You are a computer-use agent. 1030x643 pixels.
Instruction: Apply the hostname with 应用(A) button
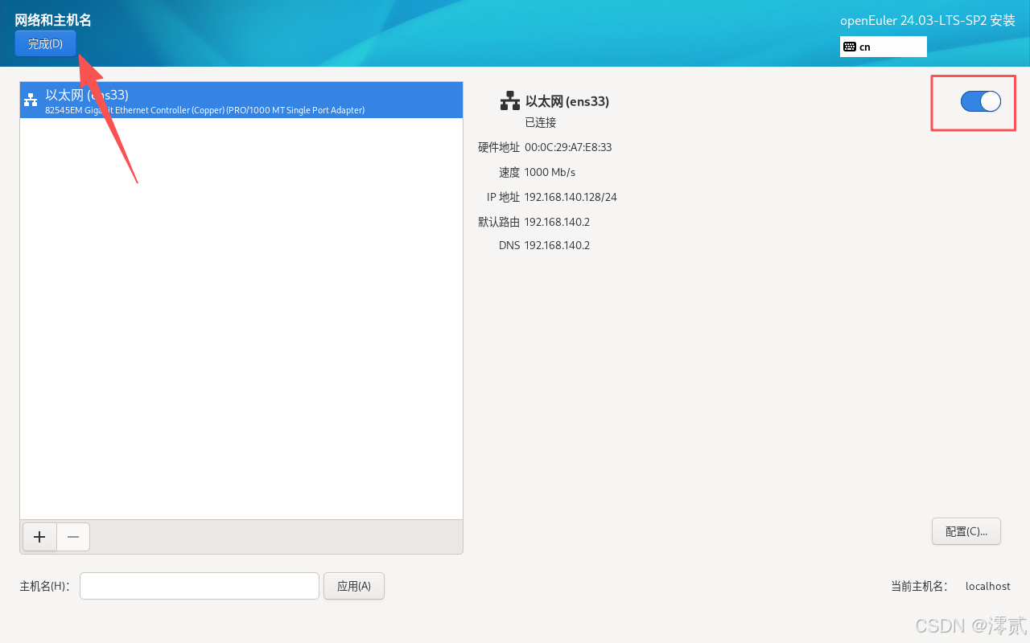354,586
